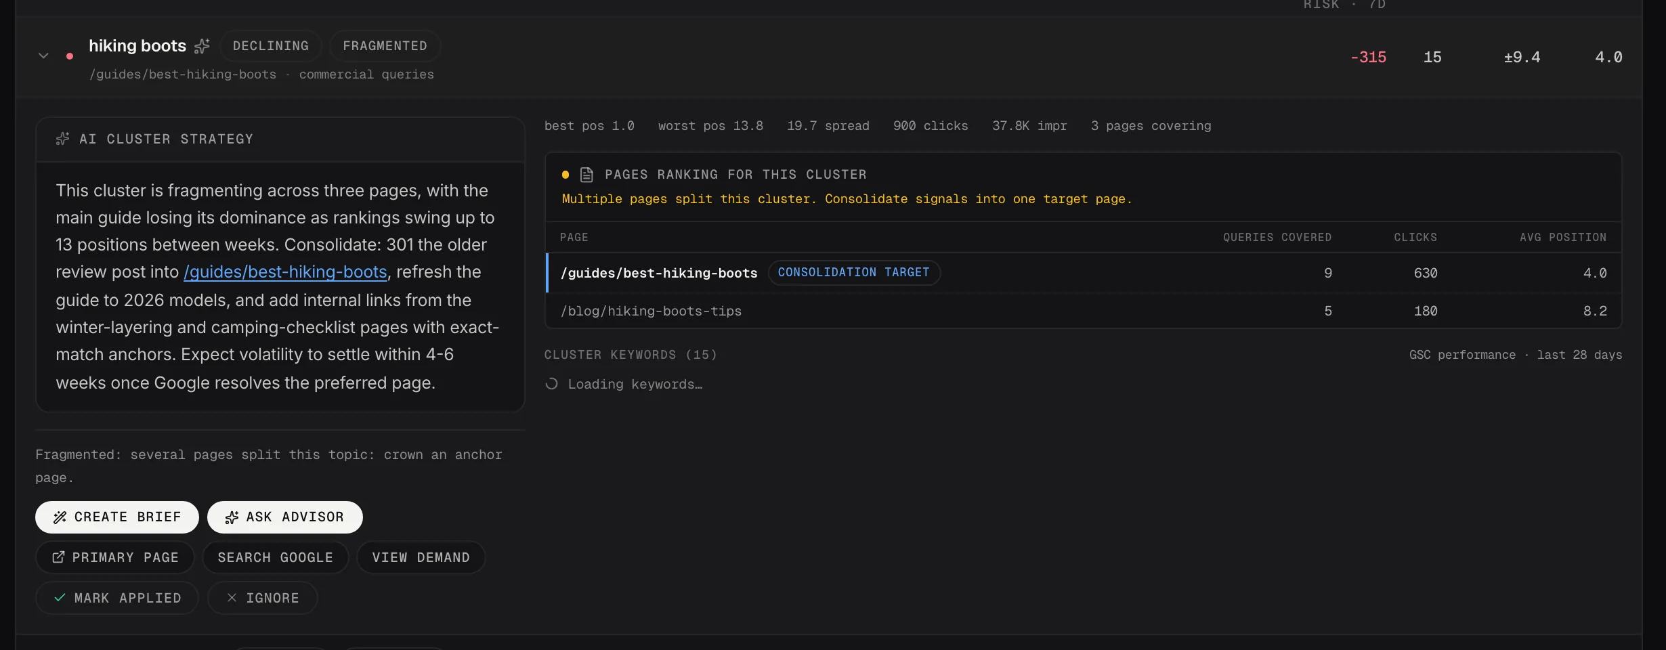Click the orange warning dot in Pages Ranking header
This screenshot has height=650, width=1666.
(565, 175)
